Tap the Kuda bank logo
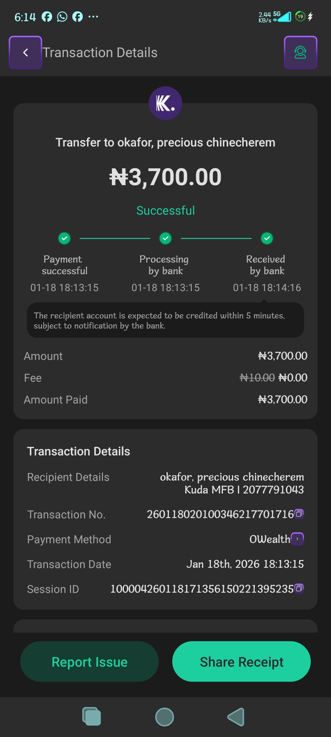Viewport: 331px width, 737px height. pyautogui.click(x=165, y=103)
